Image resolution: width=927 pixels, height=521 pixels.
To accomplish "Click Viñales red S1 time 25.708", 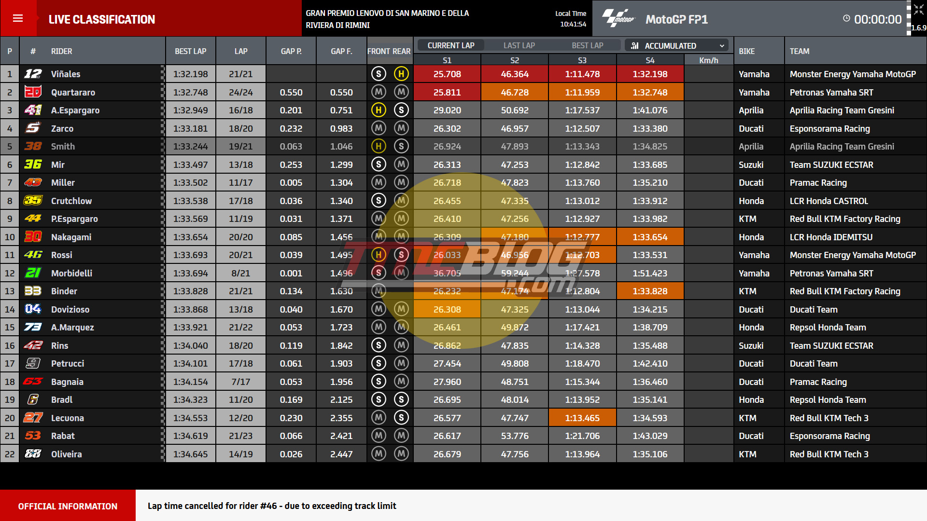I will 447,74.
